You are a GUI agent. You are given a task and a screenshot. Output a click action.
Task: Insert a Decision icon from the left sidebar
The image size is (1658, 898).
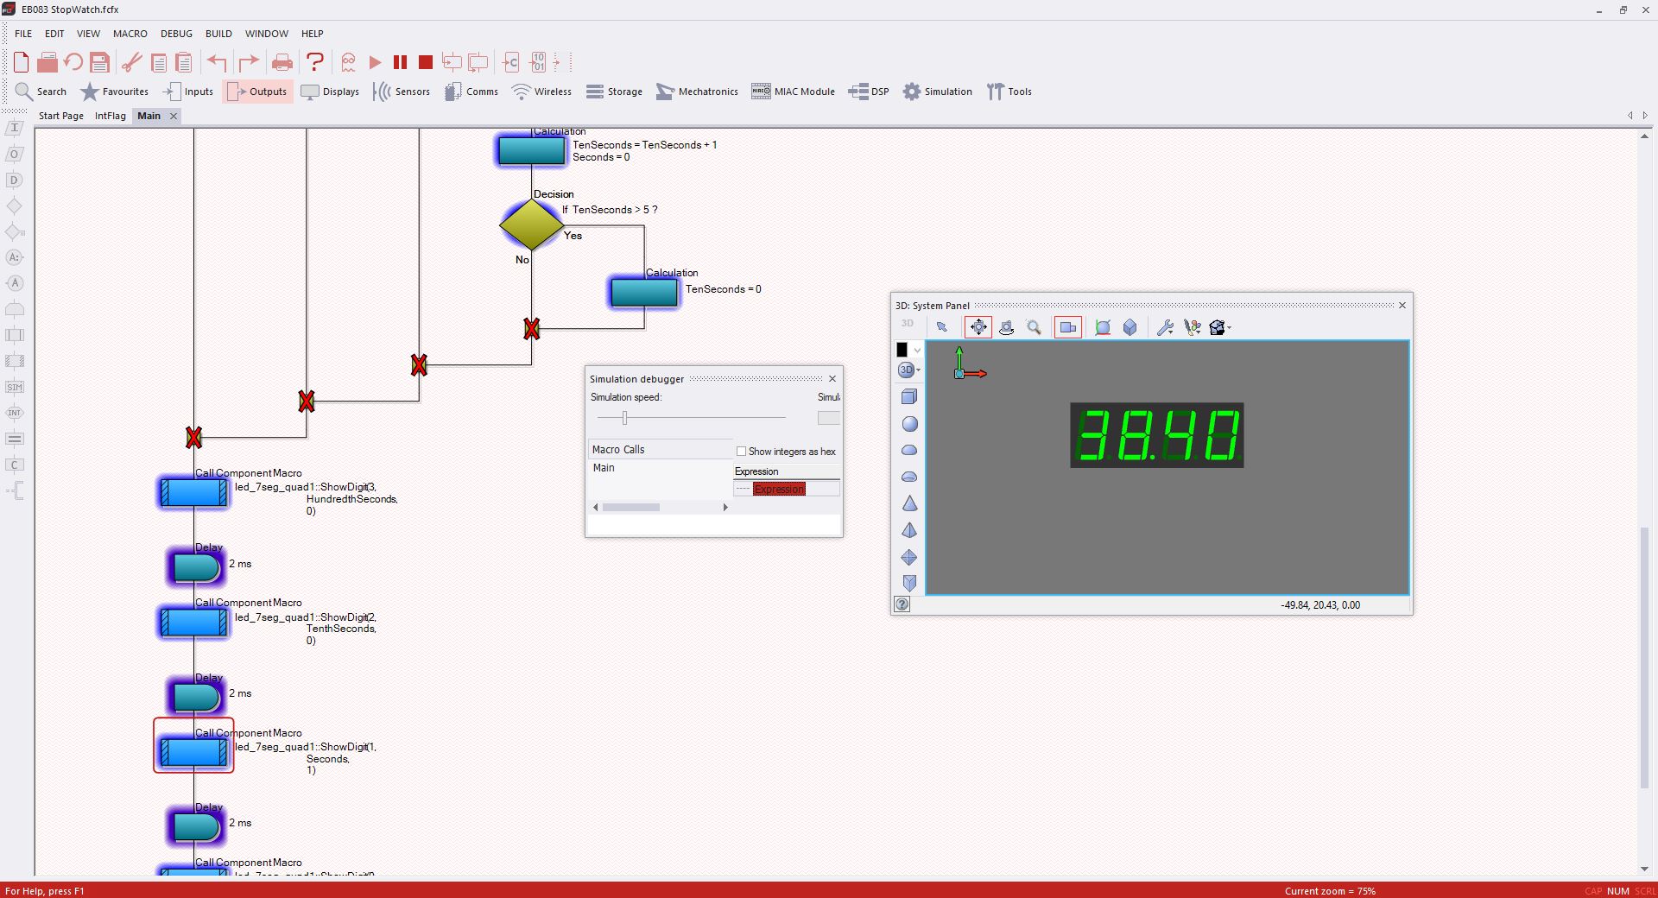click(14, 206)
